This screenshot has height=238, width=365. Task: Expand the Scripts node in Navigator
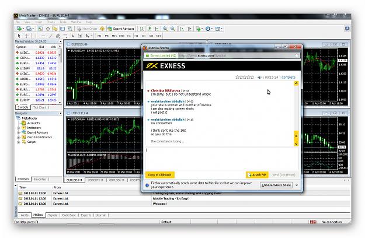[x=18, y=142]
